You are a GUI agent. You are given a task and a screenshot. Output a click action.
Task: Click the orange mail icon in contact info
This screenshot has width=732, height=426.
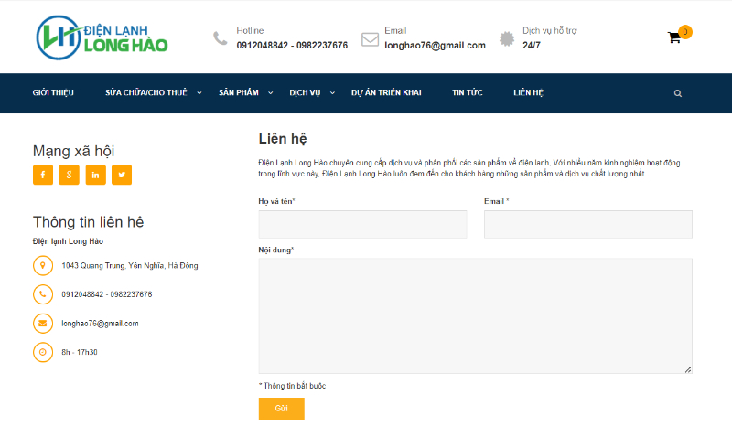pos(43,324)
